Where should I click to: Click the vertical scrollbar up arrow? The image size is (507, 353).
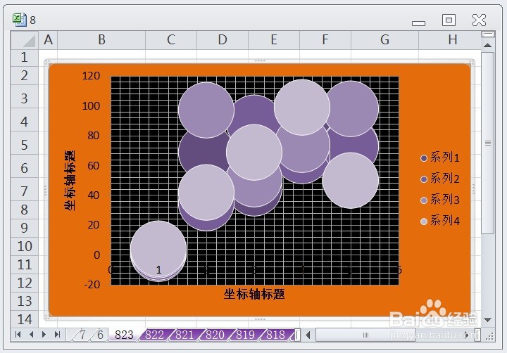[487, 45]
